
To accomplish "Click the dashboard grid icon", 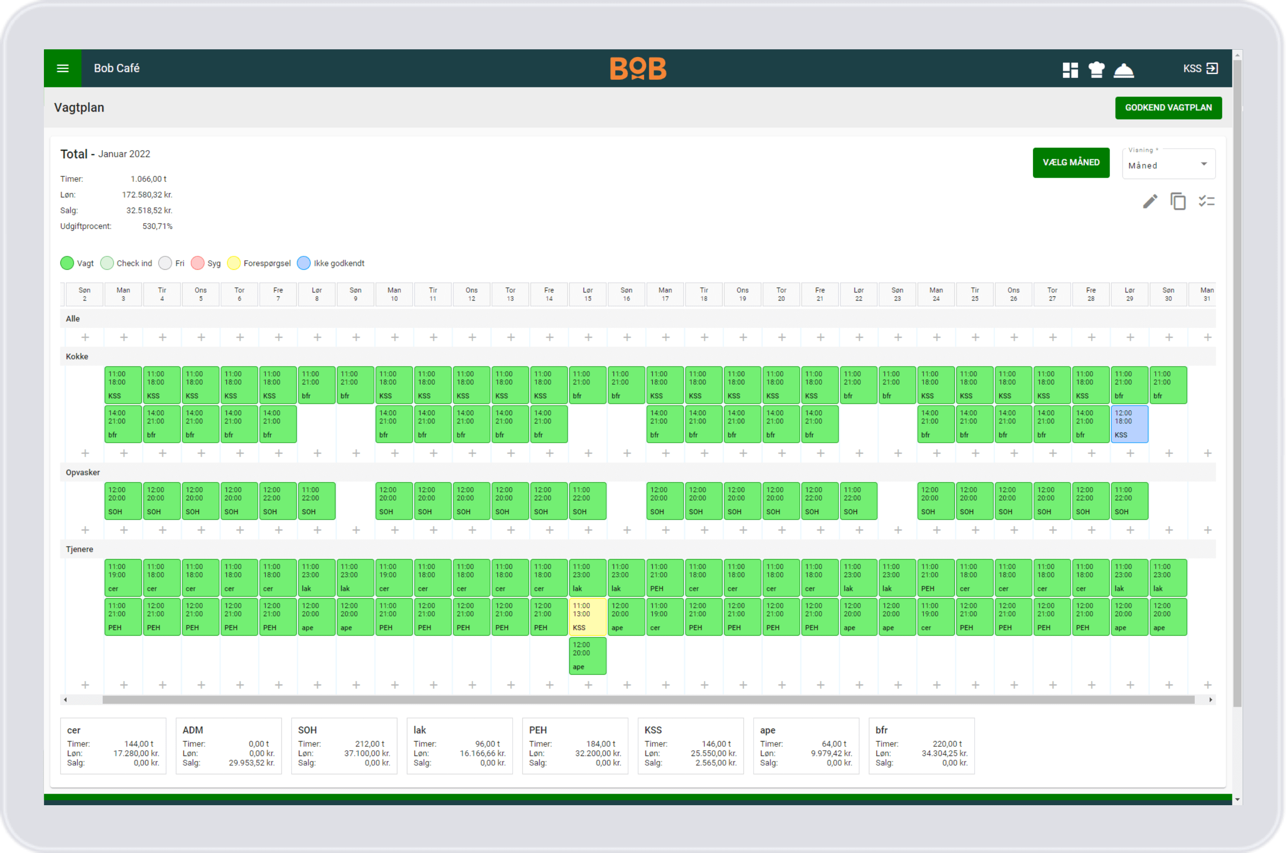I will pyautogui.click(x=1070, y=70).
